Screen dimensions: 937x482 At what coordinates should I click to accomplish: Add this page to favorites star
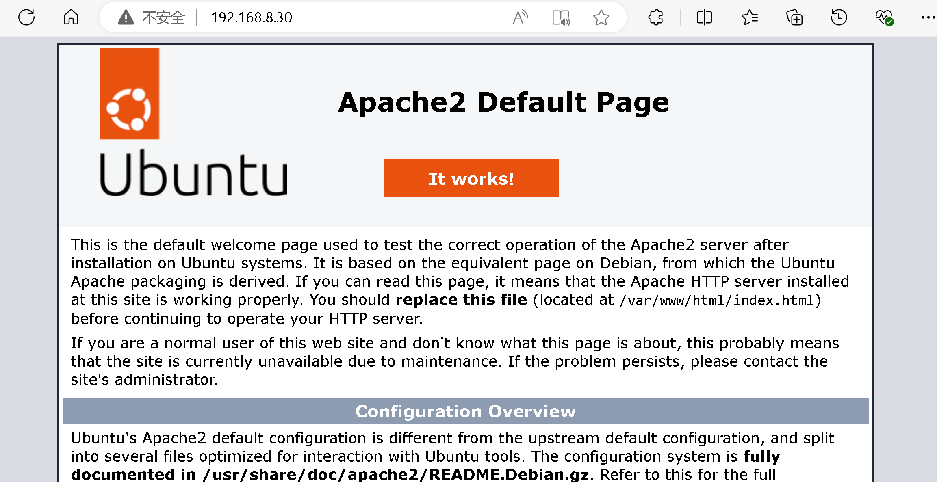(601, 17)
